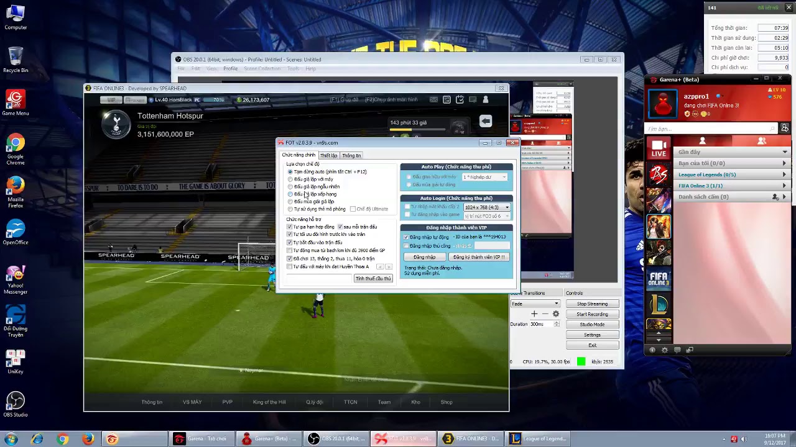Select 'Đấu giả lập với máy' mode

[x=310, y=179]
